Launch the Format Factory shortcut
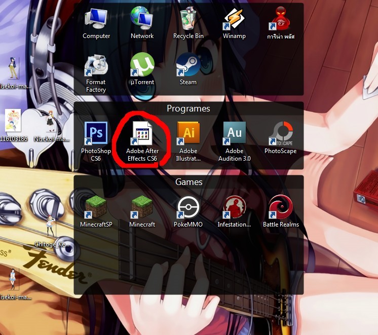Image resolution: width=378 pixels, height=335 pixels. (x=96, y=73)
